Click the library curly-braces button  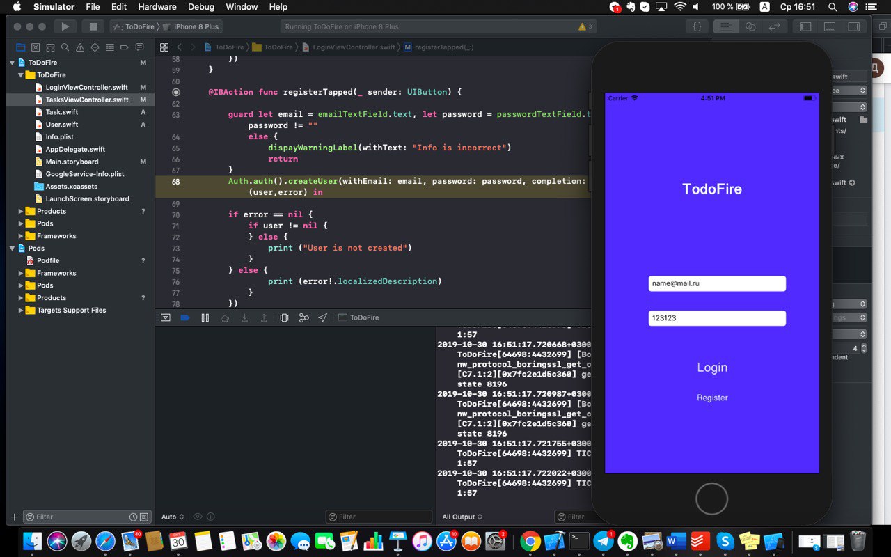(697, 26)
